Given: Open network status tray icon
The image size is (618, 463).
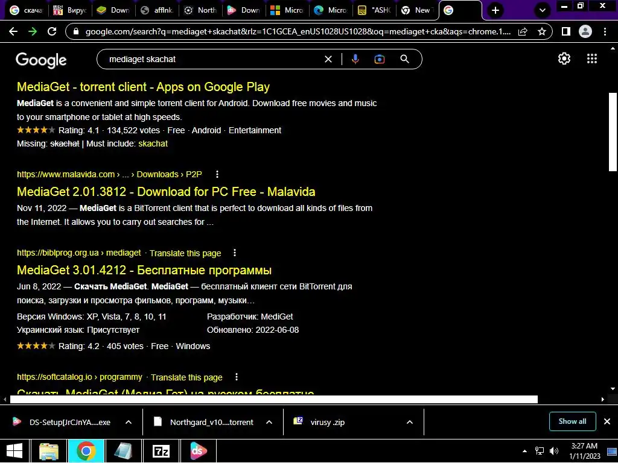Looking at the screenshot, I should pos(539,451).
